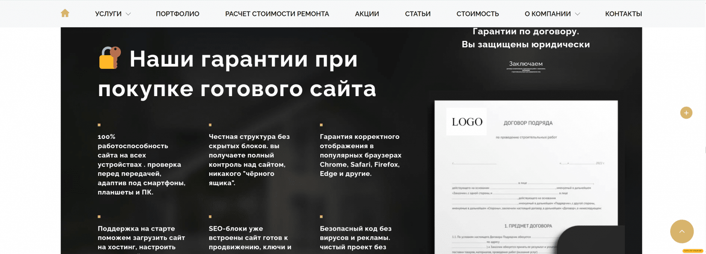Click the browser compatibility guarantee text
Viewport: 706px width, 254px height.
tap(361, 155)
